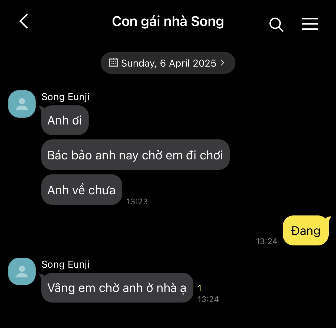Image resolution: width=336 pixels, height=328 pixels.
Task: Select the "Anh ơi" message bubble
Action: pyautogui.click(x=65, y=120)
